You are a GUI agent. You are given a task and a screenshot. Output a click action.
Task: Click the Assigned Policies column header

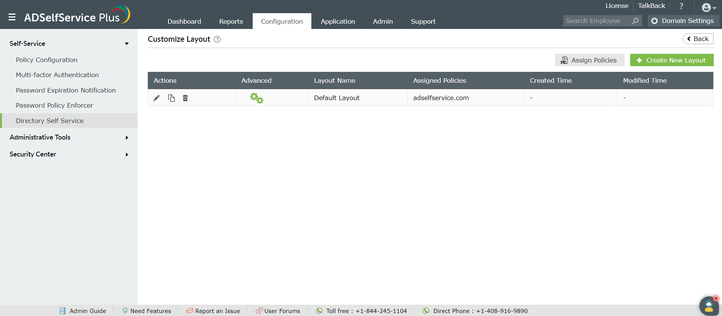pos(440,81)
